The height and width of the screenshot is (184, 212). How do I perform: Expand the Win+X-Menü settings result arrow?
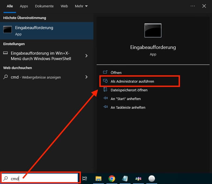[86, 56]
